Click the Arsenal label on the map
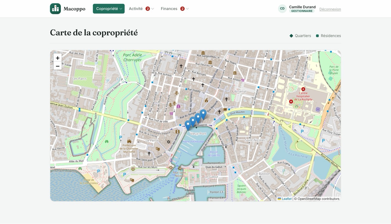The width and height of the screenshot is (391, 224). (240, 91)
